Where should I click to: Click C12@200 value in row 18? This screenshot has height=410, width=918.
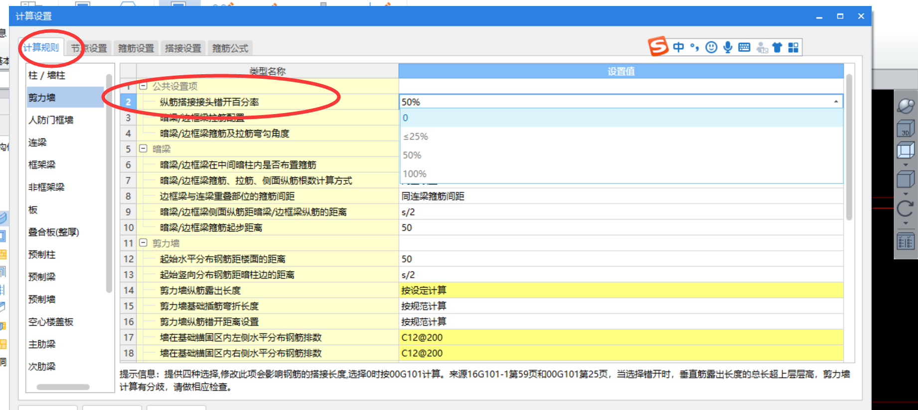[x=621, y=353]
